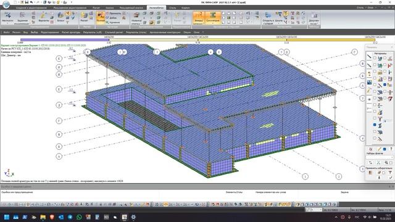Open the Файл menu

click(x=7, y=32)
